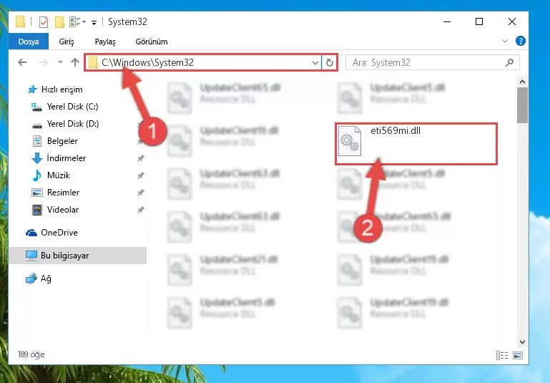550x383 pixels.
Task: Go forward with the right arrow button
Action: click(x=43, y=62)
